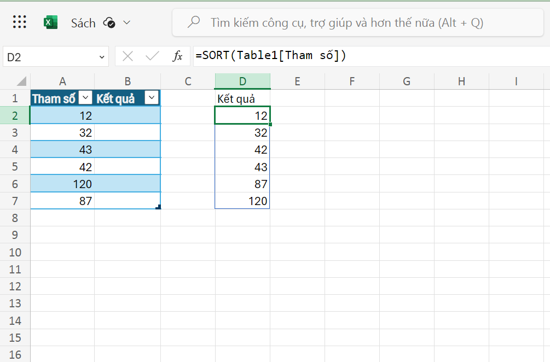The width and height of the screenshot is (550, 362).
Task: Select row 1 header
Action: click(15, 98)
